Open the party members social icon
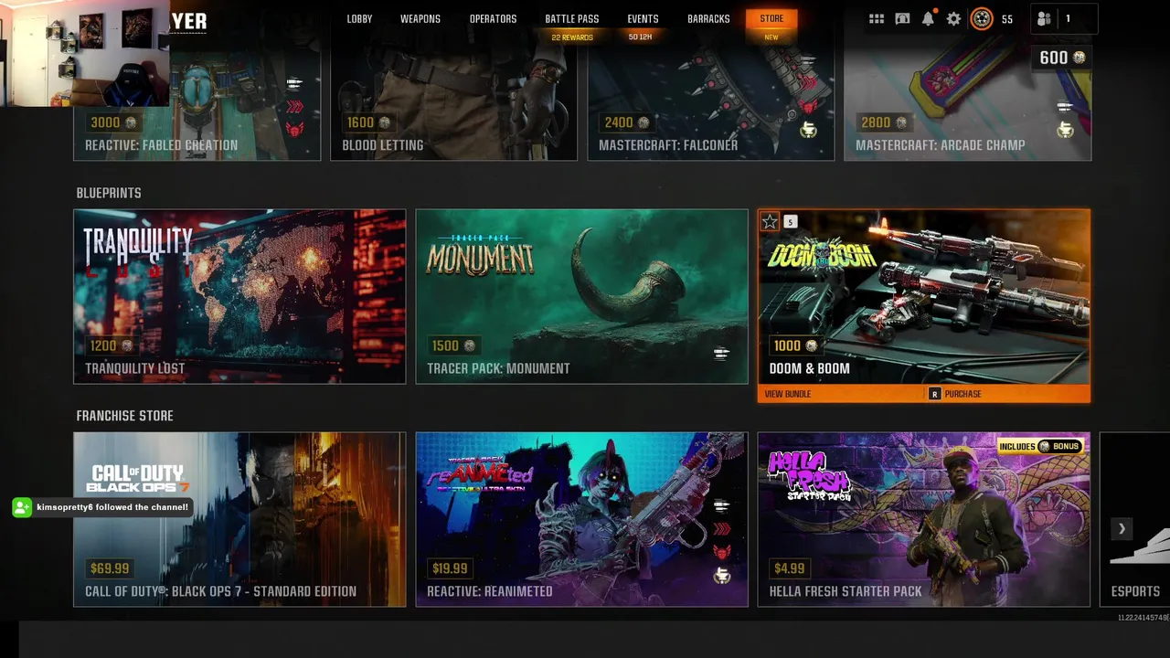 tap(1044, 18)
